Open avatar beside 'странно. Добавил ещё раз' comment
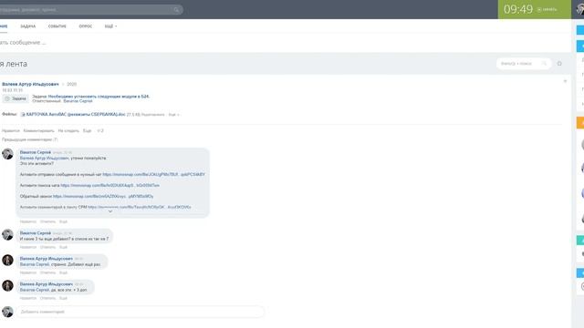 click(7, 260)
